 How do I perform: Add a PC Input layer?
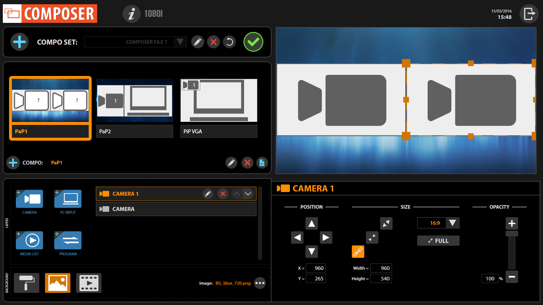point(68,199)
